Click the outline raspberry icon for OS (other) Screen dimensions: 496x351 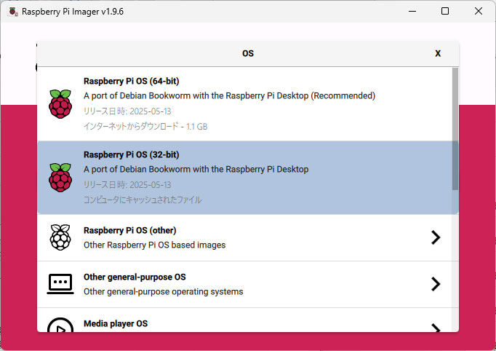click(60, 237)
